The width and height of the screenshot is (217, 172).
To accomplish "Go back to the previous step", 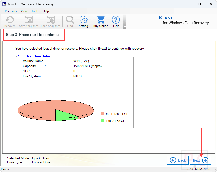I will [x=178, y=160].
